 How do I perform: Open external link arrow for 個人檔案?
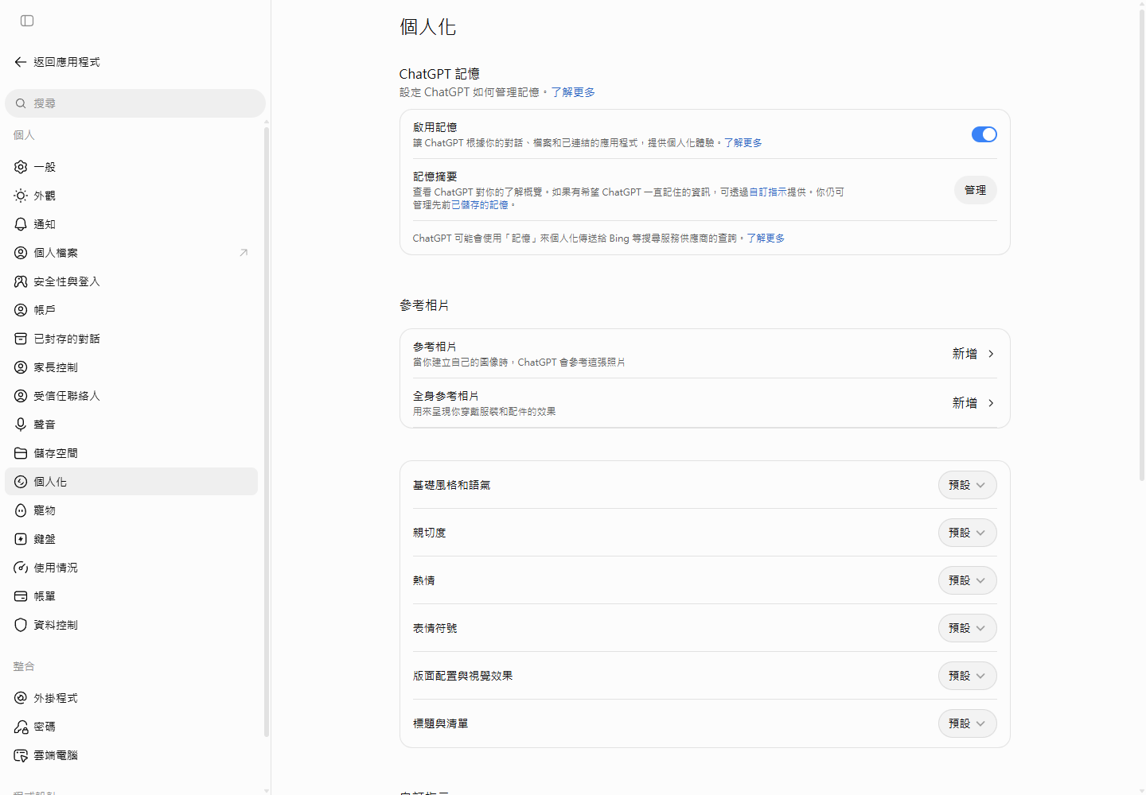(x=244, y=253)
